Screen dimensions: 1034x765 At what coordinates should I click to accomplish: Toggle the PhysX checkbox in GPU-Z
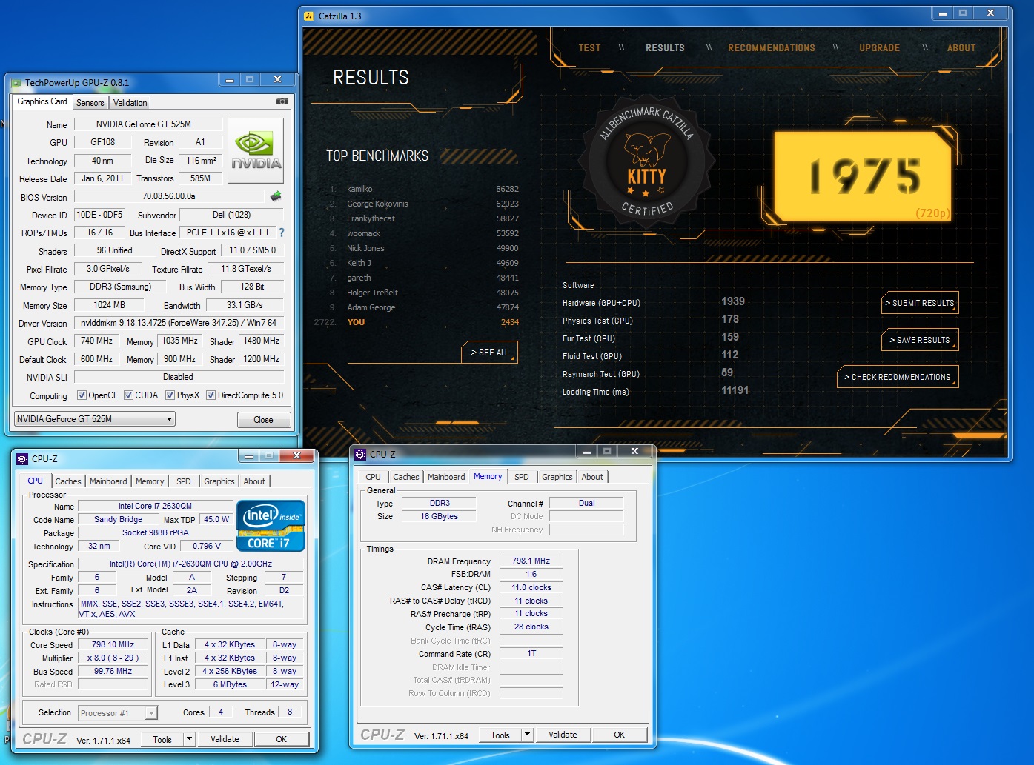coord(170,395)
